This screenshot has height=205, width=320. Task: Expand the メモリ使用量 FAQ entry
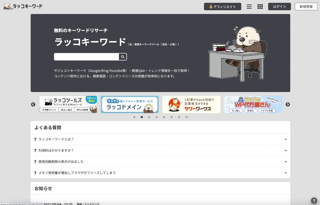pos(160,173)
